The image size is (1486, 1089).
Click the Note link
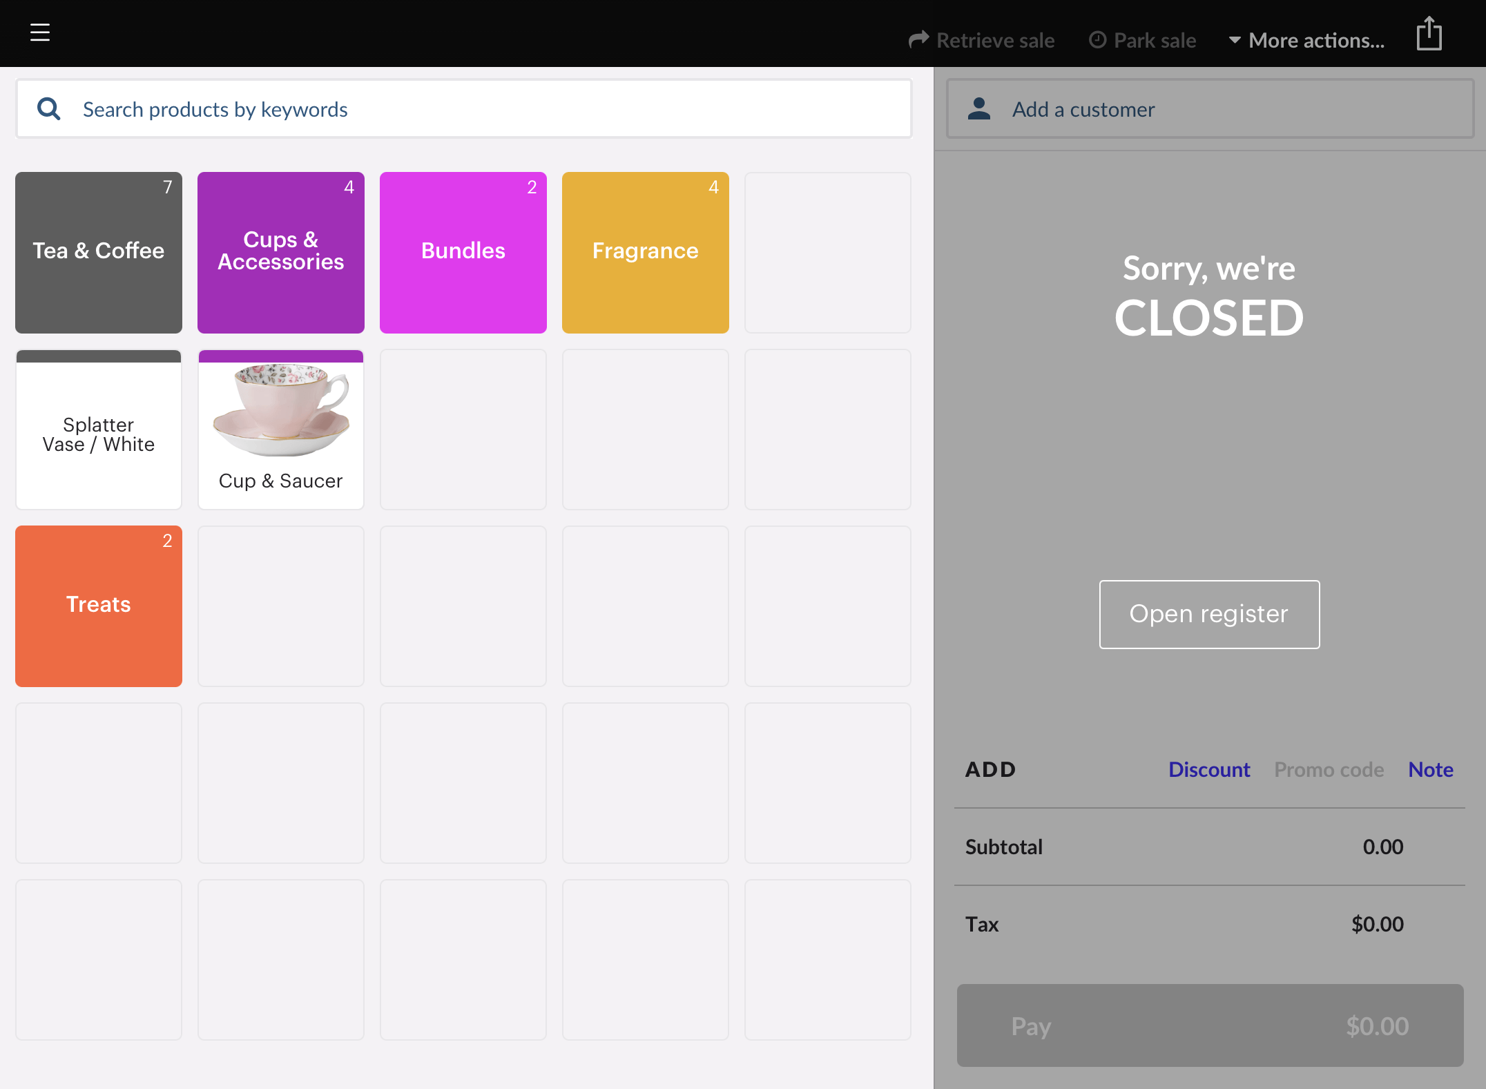(1430, 769)
